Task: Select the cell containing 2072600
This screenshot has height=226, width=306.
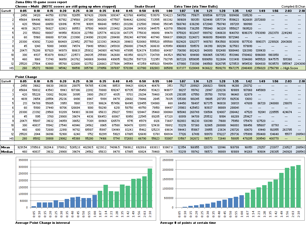Action: pos(260,19)
